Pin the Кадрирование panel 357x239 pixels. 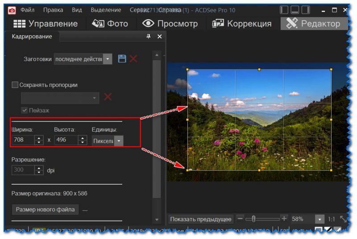click(149, 37)
